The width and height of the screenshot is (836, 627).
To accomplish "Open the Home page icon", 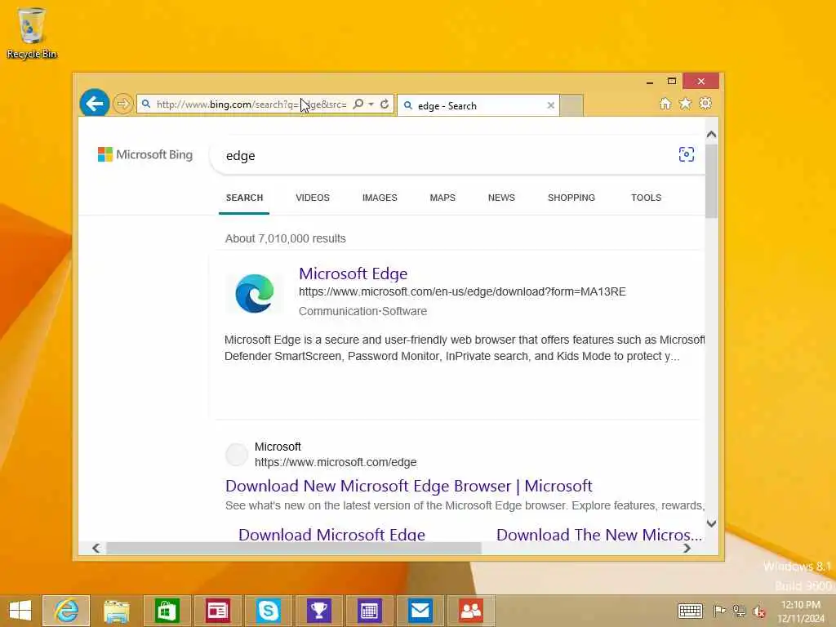I will click(x=665, y=104).
